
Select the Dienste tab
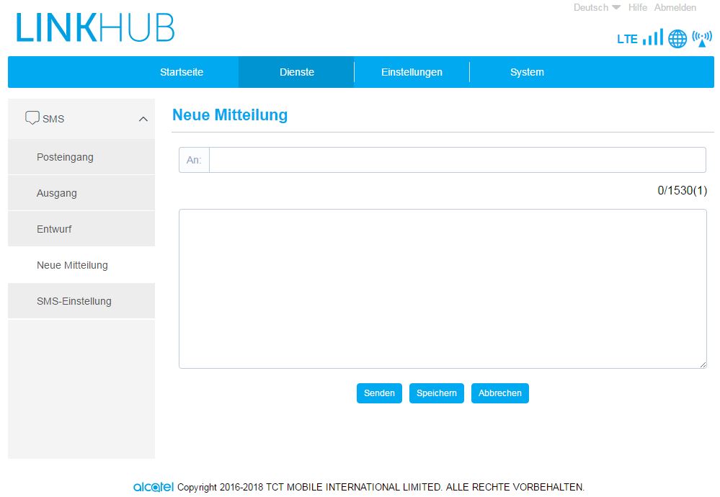point(297,72)
